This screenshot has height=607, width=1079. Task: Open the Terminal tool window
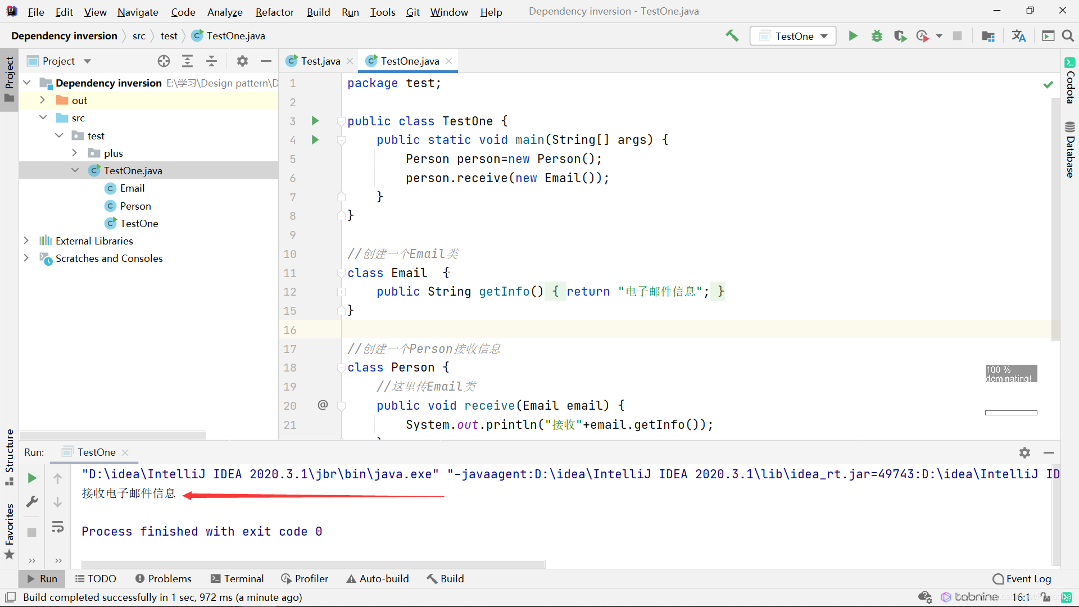[x=237, y=578]
